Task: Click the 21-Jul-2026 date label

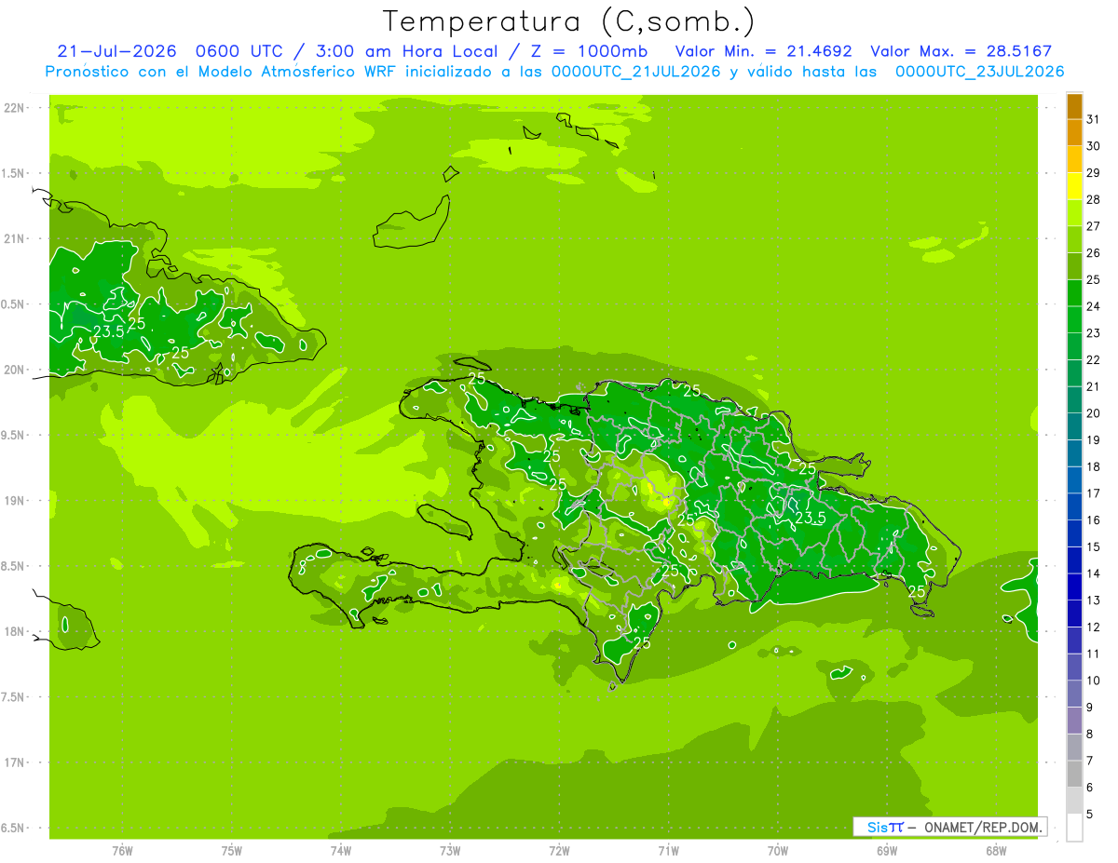Action: coord(116,51)
